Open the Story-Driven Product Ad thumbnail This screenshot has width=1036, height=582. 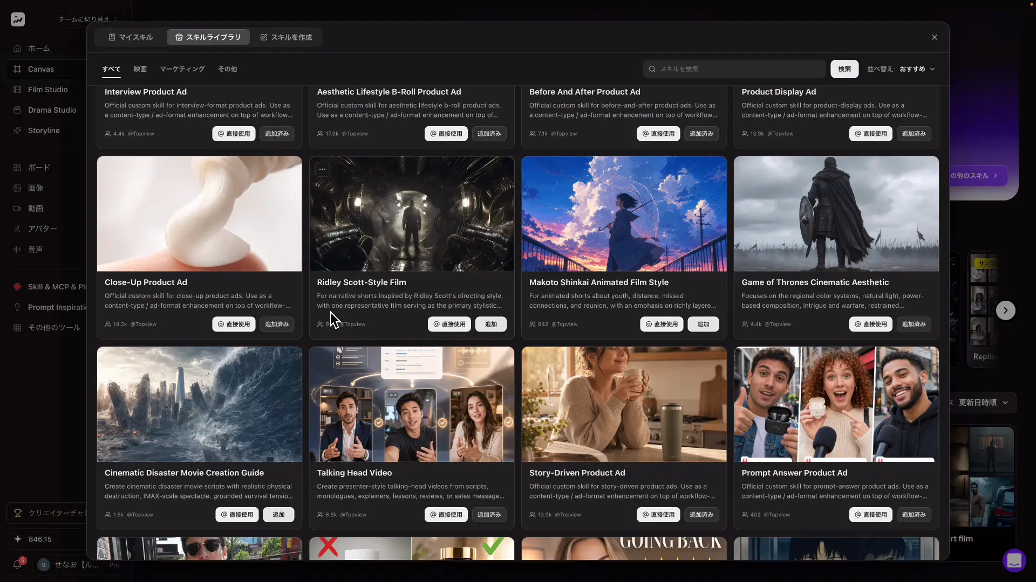click(x=624, y=404)
